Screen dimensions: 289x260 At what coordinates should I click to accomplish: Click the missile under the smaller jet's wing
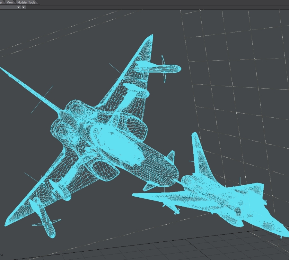pos(173,209)
